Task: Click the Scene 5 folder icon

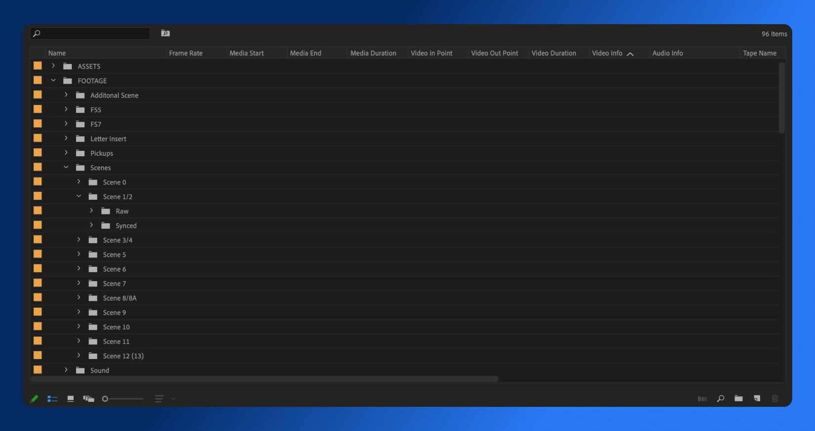Action: coord(93,254)
